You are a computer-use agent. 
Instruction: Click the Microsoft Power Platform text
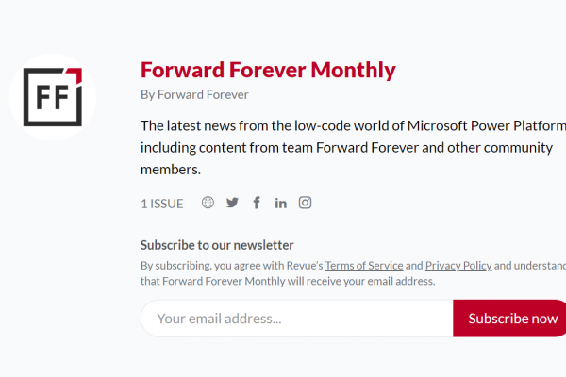(487, 126)
